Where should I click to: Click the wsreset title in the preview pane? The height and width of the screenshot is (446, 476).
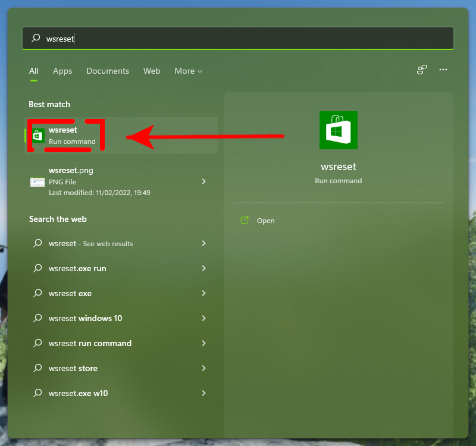tap(338, 167)
